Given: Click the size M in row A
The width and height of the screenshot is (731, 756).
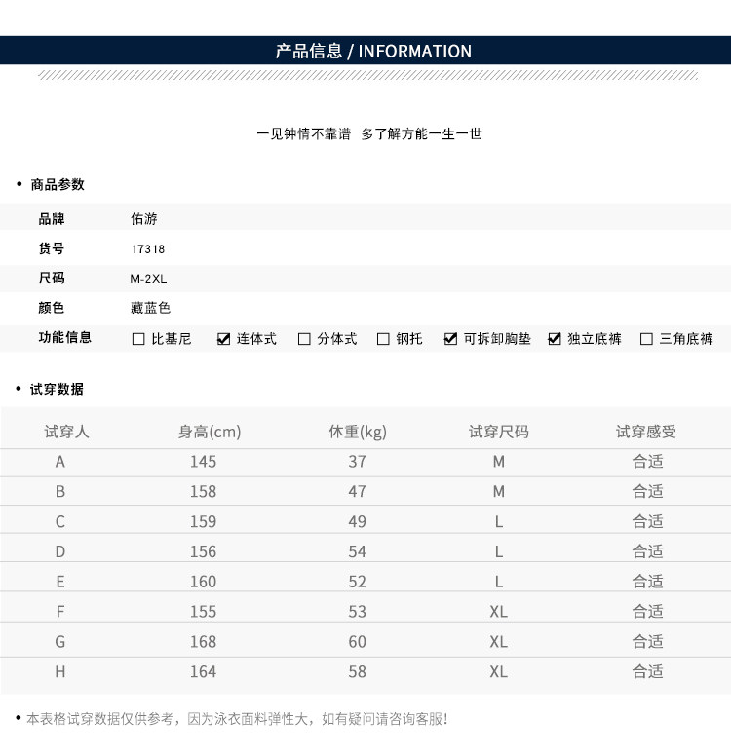Looking at the screenshot, I should [x=499, y=462].
